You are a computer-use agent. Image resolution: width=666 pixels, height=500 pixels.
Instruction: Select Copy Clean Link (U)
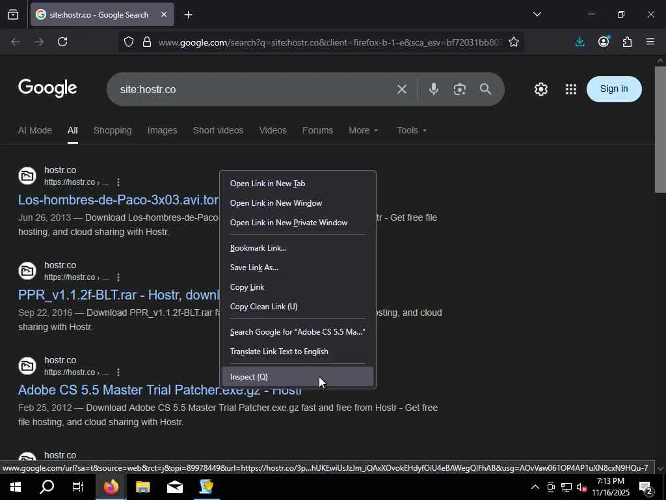pyautogui.click(x=298, y=307)
